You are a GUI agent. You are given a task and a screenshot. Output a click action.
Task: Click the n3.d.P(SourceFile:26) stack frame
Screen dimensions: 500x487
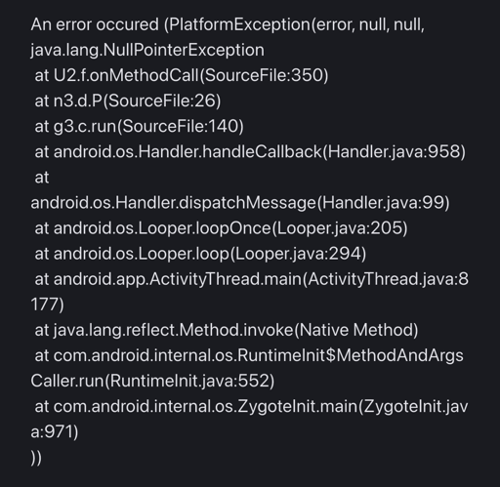pos(128,101)
